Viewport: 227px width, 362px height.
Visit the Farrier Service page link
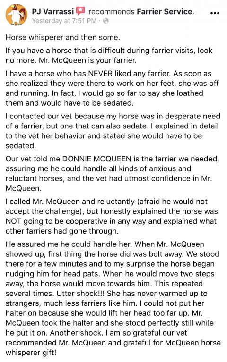165,11
